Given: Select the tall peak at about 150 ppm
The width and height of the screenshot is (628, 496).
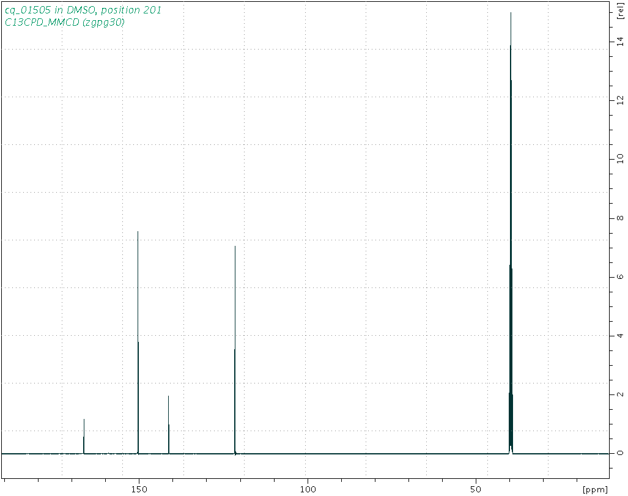Looking at the screenshot, I should [138, 342].
